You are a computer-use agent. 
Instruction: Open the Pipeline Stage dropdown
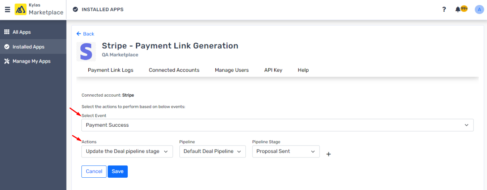(286, 151)
